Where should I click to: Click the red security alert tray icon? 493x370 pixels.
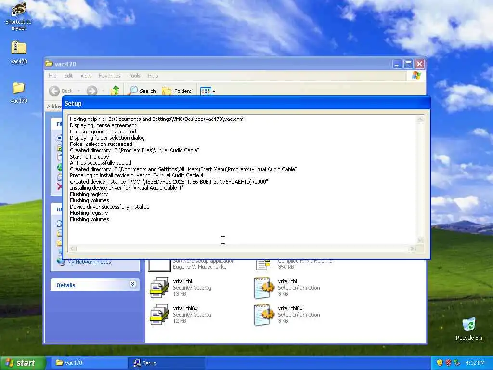tap(448, 363)
